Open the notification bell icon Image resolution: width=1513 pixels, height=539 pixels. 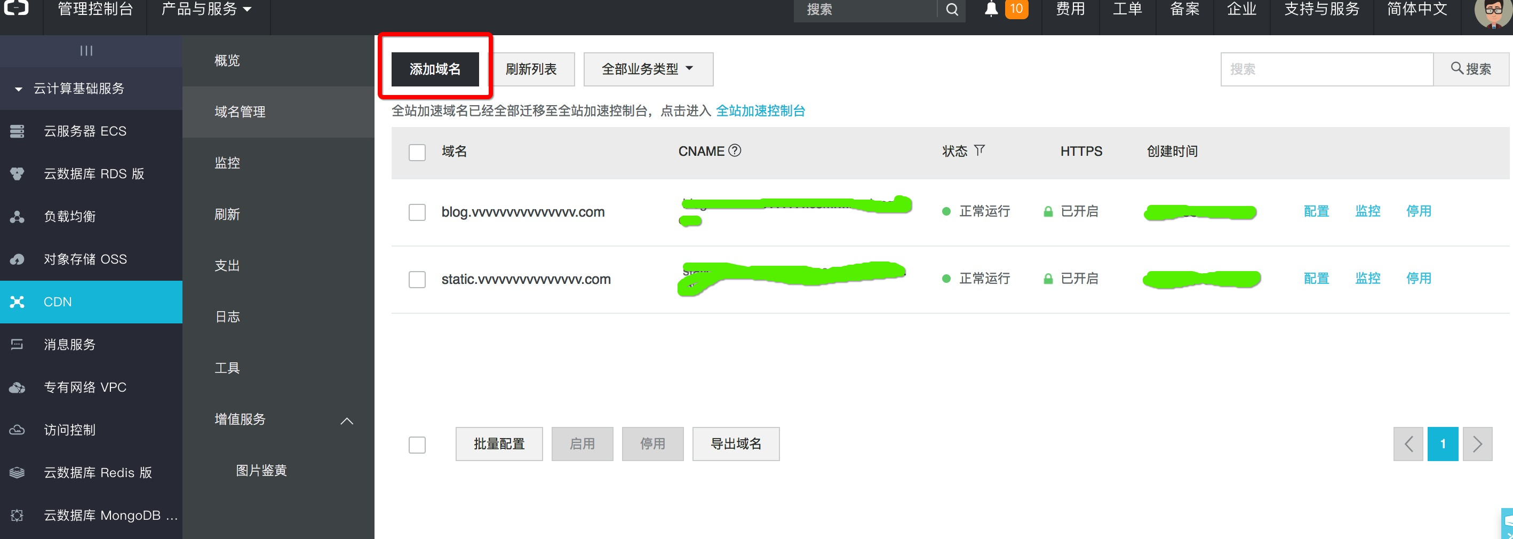pos(991,9)
